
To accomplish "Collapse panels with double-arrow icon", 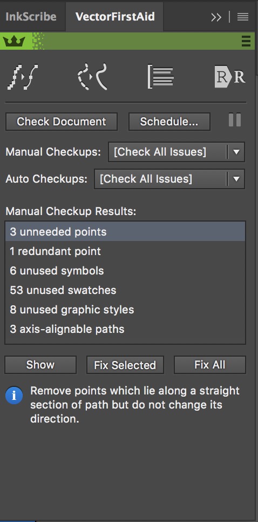I will [x=216, y=17].
